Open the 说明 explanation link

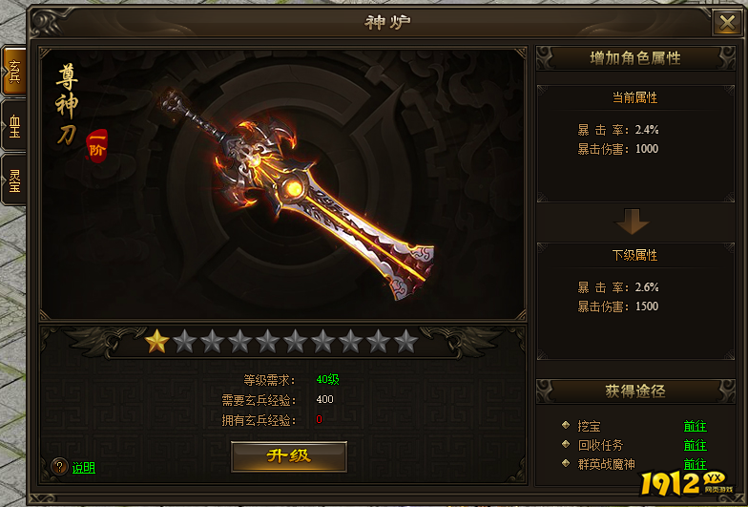(84, 468)
